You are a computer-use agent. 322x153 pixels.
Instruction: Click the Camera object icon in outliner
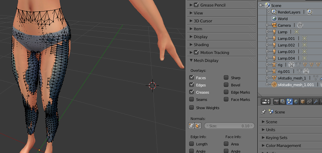coord(274,25)
